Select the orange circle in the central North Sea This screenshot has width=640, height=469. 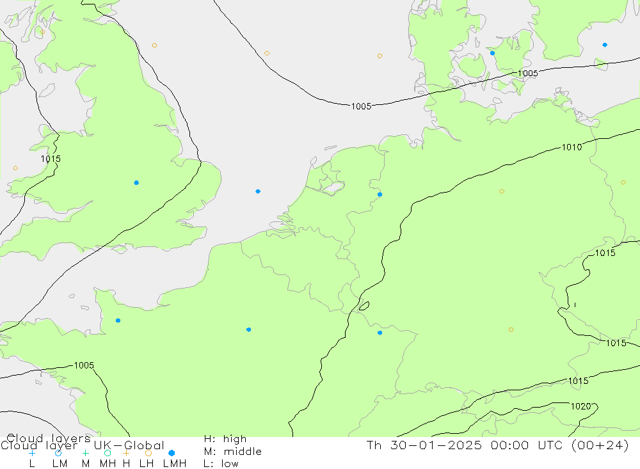(x=267, y=54)
